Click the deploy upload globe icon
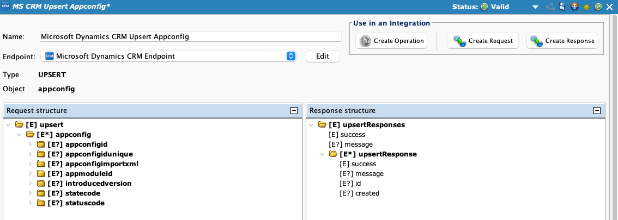618x220 pixels. [x=574, y=7]
